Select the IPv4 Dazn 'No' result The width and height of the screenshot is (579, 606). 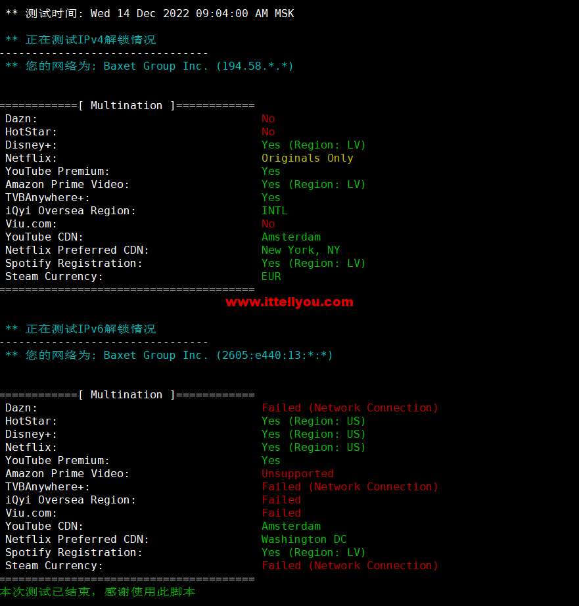pyautogui.click(x=268, y=119)
